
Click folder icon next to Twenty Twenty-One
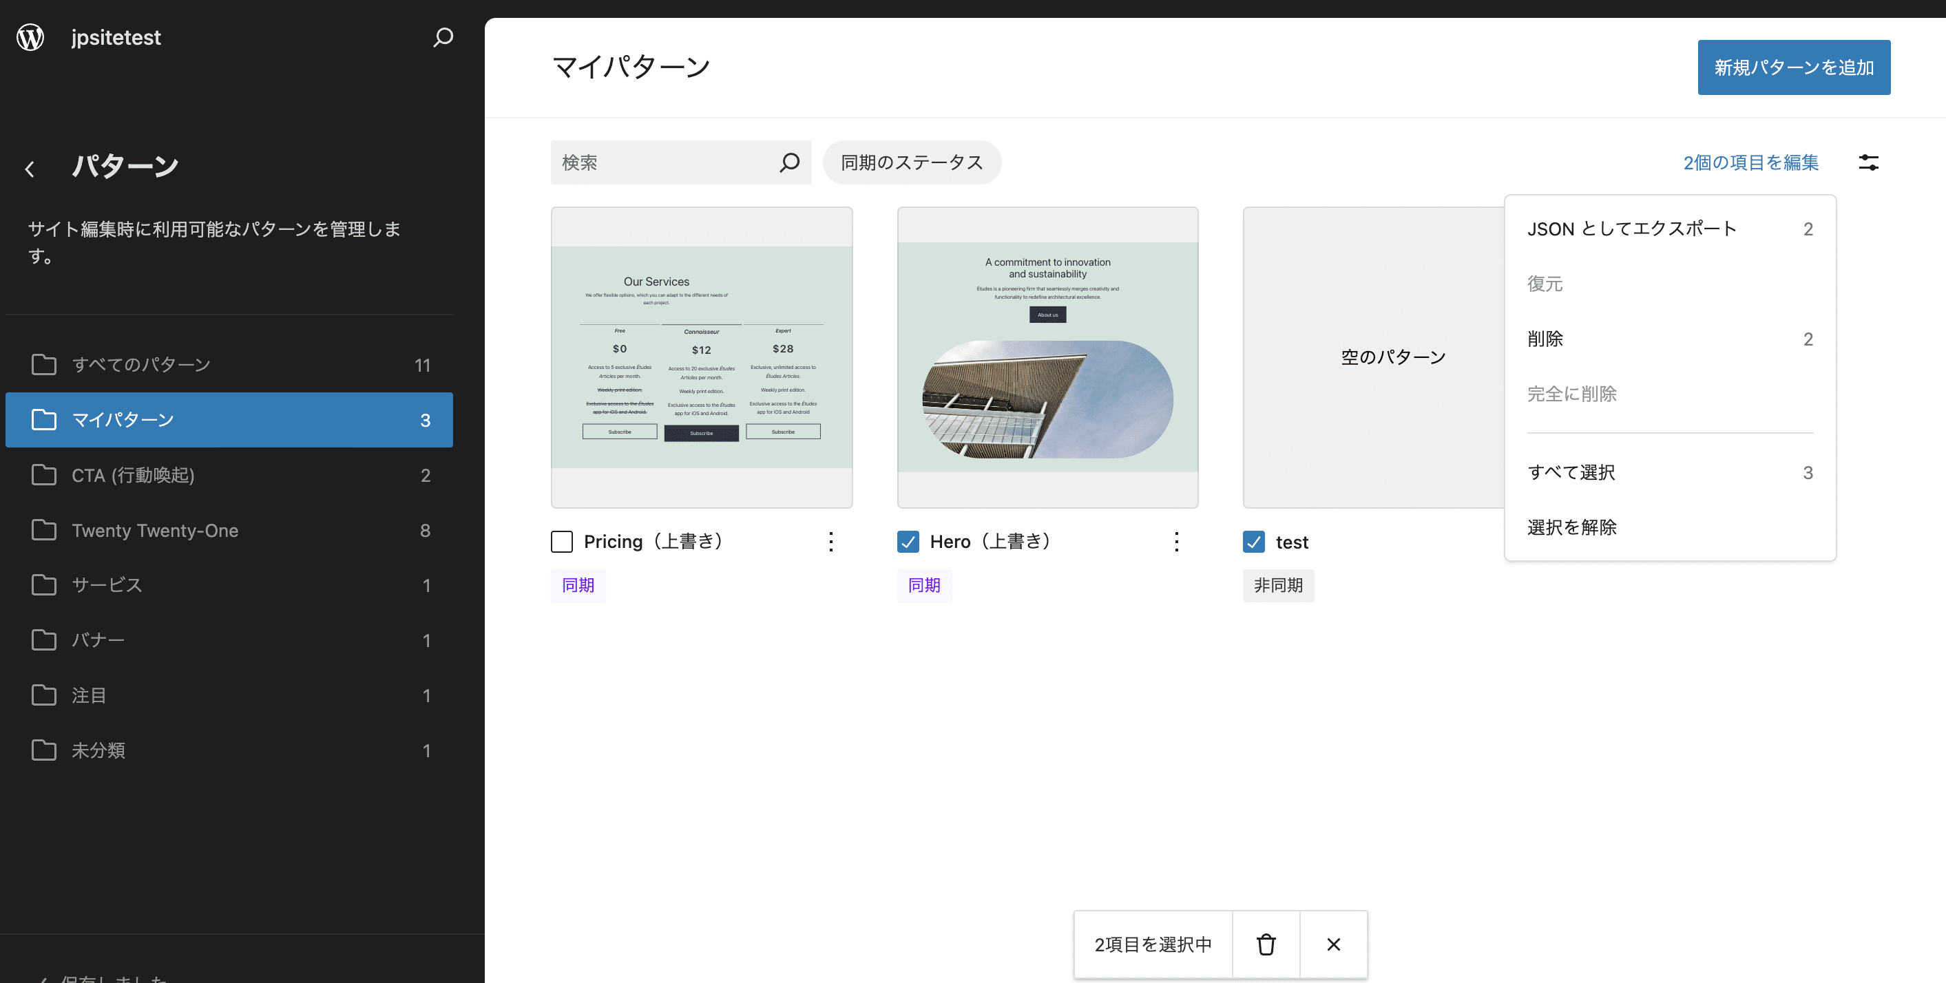(44, 530)
